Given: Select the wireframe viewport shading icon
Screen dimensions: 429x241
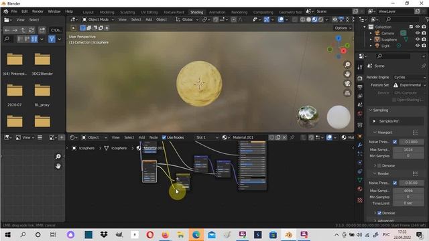Looking at the screenshot, I should (303, 19).
